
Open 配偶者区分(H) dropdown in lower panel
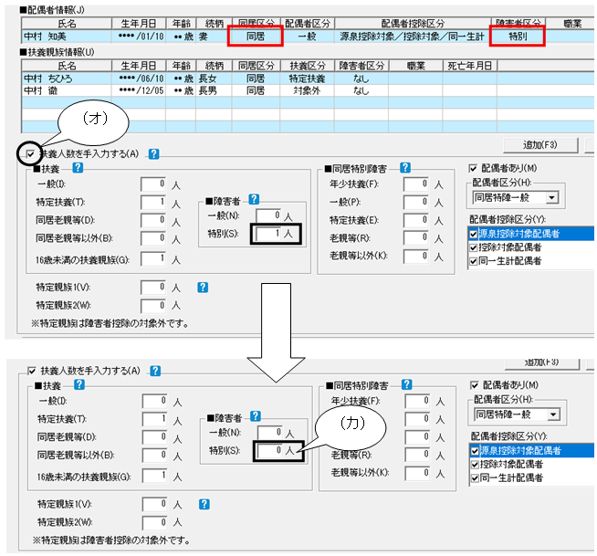pos(553,414)
